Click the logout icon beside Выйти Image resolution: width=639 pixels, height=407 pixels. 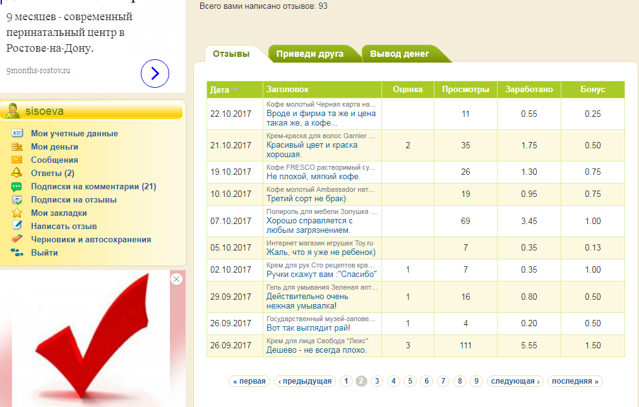point(16,252)
